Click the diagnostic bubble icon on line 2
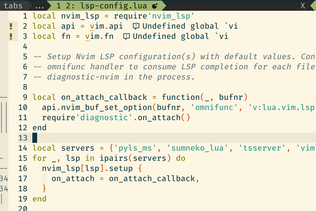316x211 pixels. pos(136,26)
